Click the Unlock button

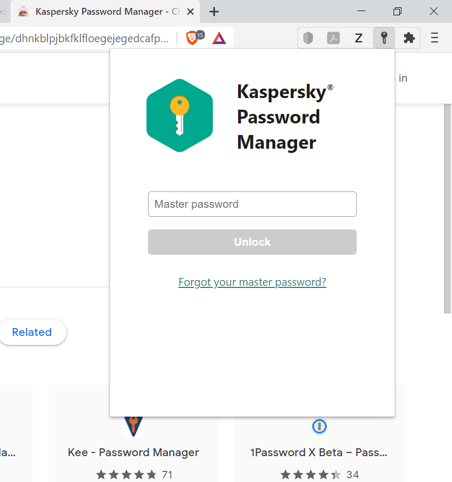pos(252,242)
